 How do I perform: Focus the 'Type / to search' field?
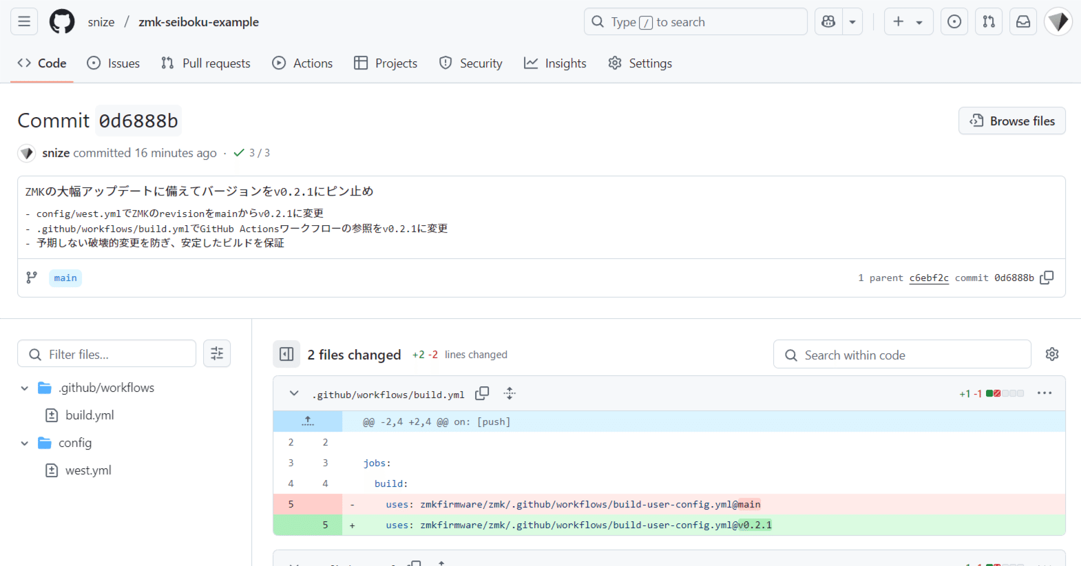tap(695, 22)
